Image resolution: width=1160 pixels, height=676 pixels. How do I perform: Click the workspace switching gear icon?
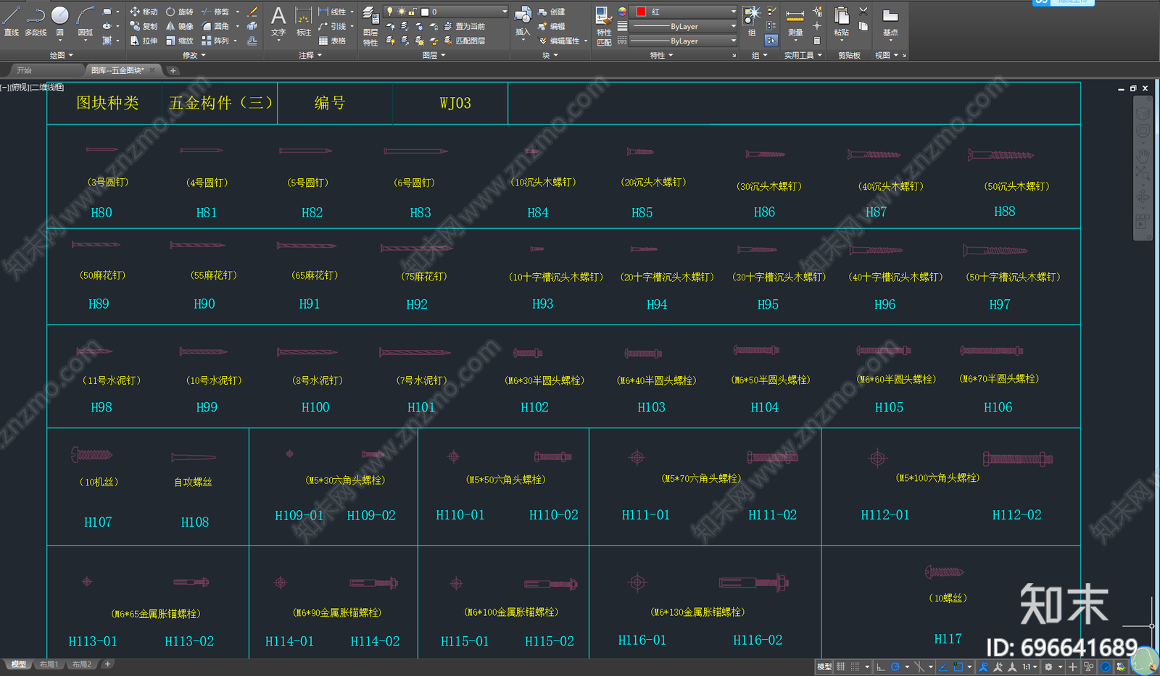coord(1048,667)
